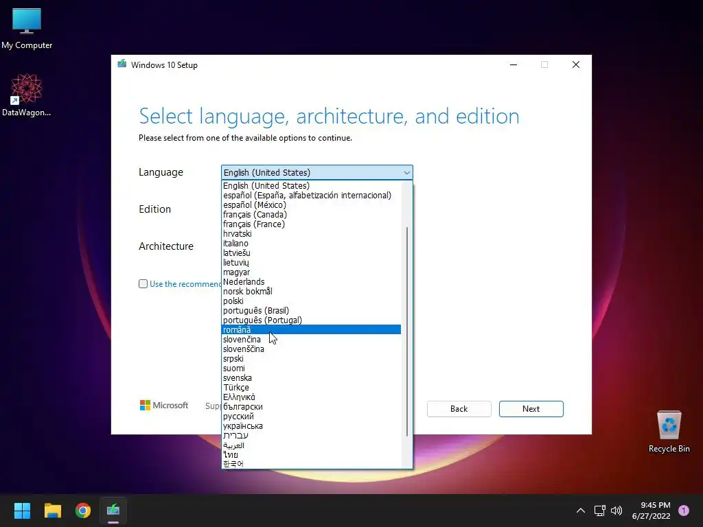This screenshot has height=527, width=703.
Task: Select Ελληνικά language option
Action: [311, 397]
